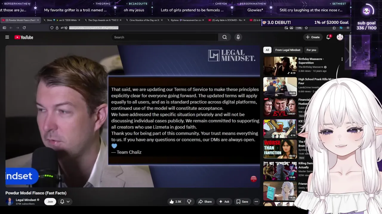Select the All filter chip

tap(267, 50)
